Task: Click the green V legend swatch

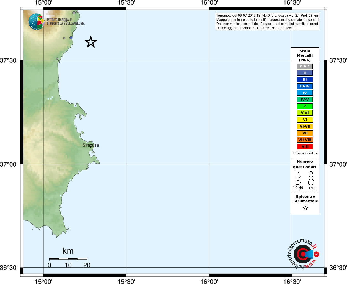Action: point(305,106)
